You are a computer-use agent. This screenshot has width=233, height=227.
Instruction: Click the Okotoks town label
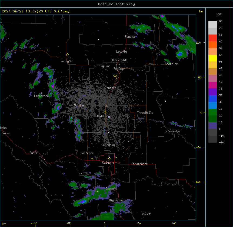pos(111,189)
